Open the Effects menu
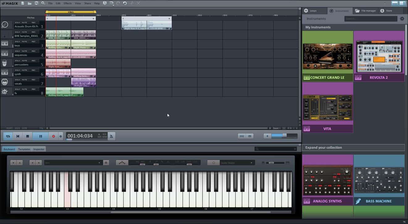The image size is (408, 224). pyautogui.click(x=68, y=3)
